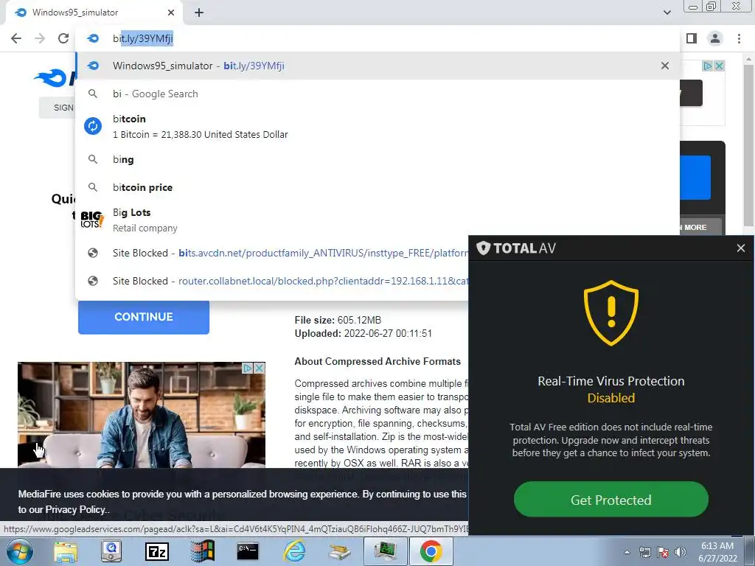
Task: Select the Big Lots retail company suggestion
Action: 378,220
